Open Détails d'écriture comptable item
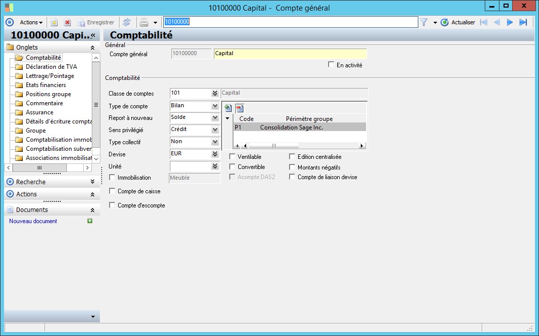This screenshot has height=336, width=539. point(59,121)
